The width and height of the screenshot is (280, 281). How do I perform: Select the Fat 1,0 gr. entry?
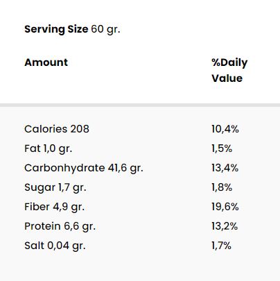[49, 148]
